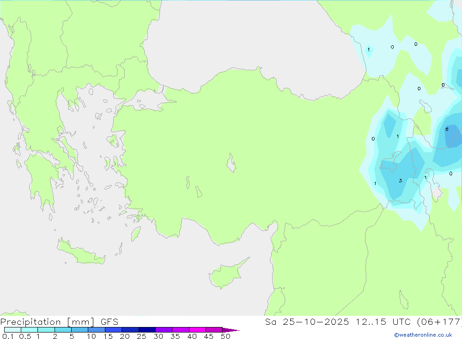The image size is (462, 339).
Task: Click the "10" legend scale label
Action: pyautogui.click(x=91, y=336)
